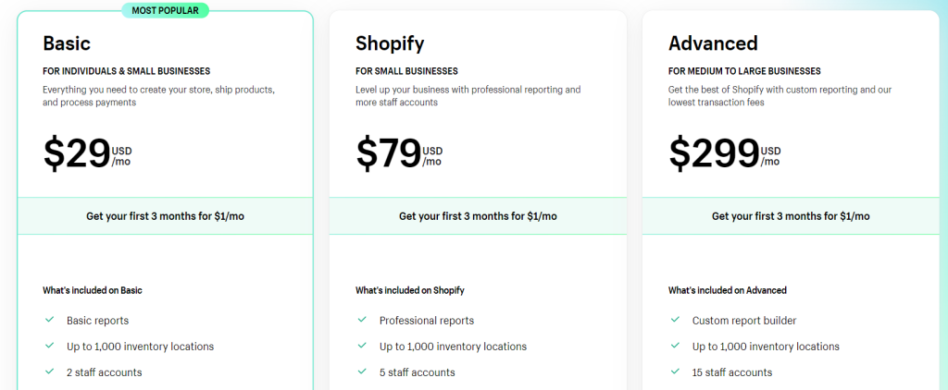The image size is (948, 390).
Task: Click "What's included on Advanced" label
Action: (728, 290)
